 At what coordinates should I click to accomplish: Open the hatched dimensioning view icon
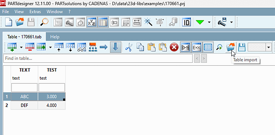pos(125,22)
